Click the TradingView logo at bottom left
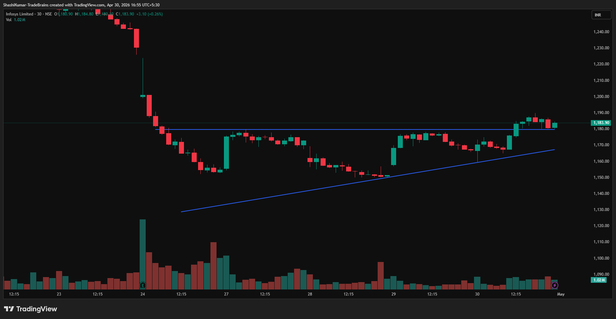This screenshot has height=319, width=616. click(x=31, y=309)
